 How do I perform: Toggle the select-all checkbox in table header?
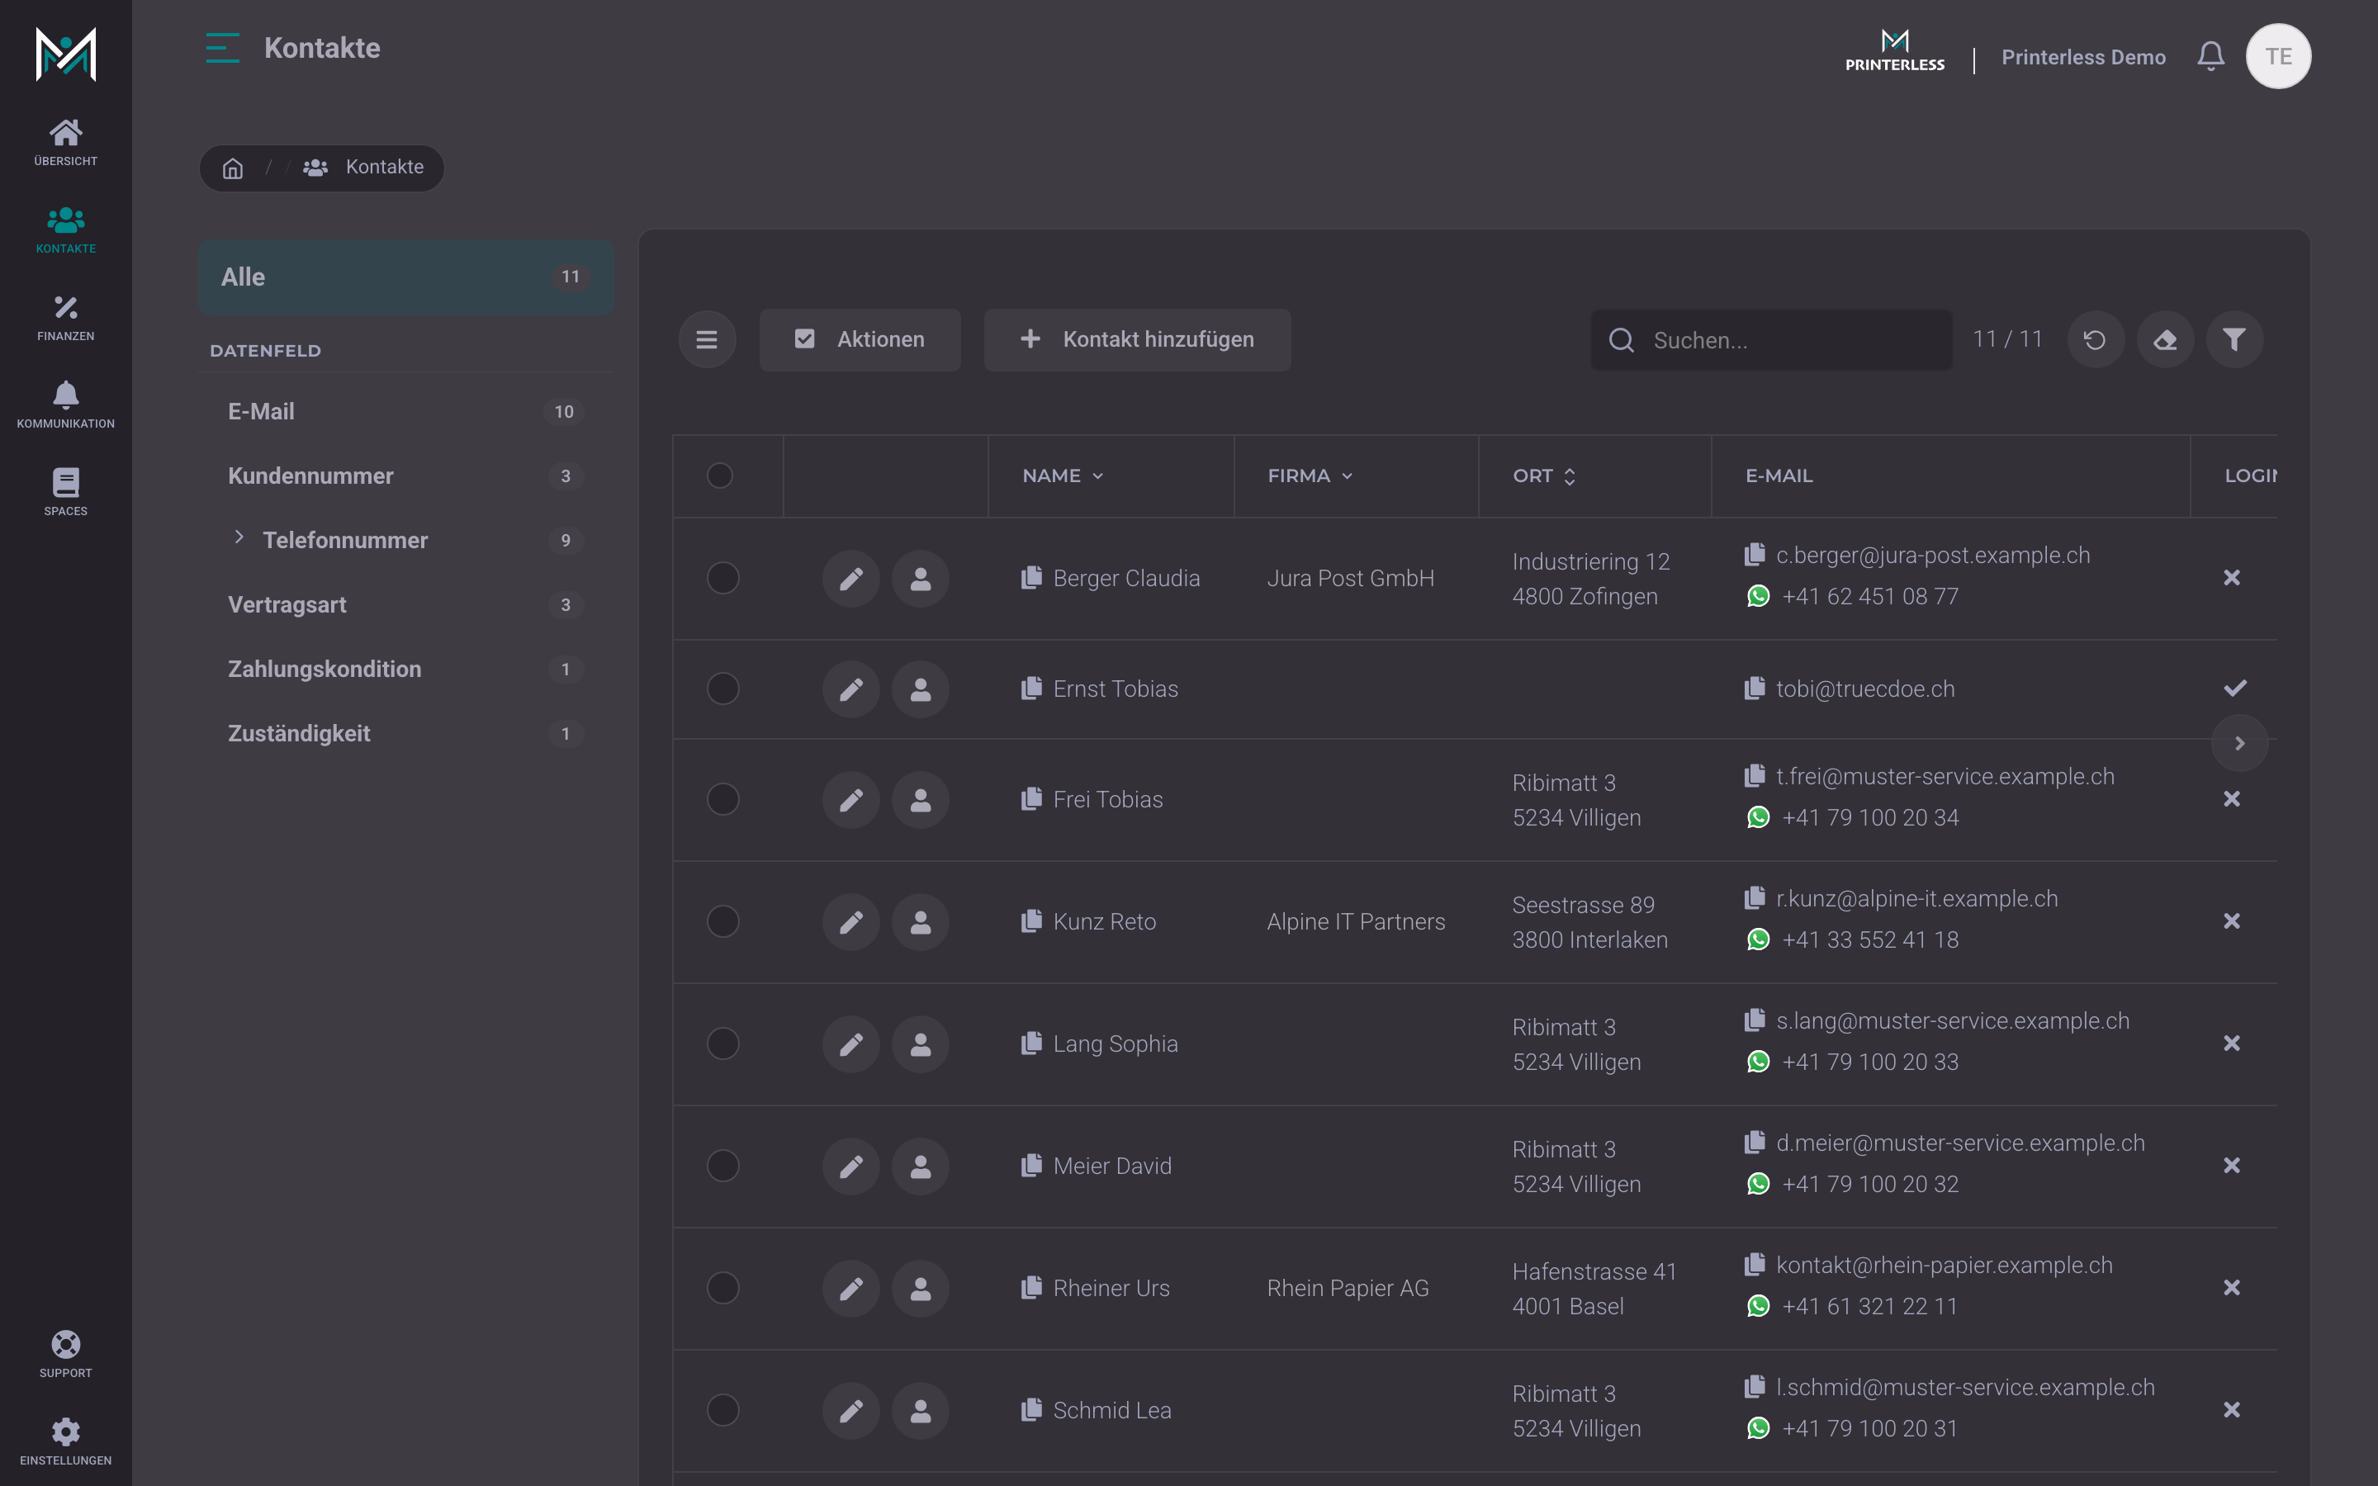pos(720,476)
